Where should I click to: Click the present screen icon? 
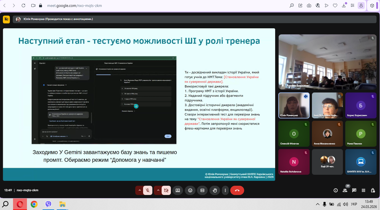pos(178,190)
